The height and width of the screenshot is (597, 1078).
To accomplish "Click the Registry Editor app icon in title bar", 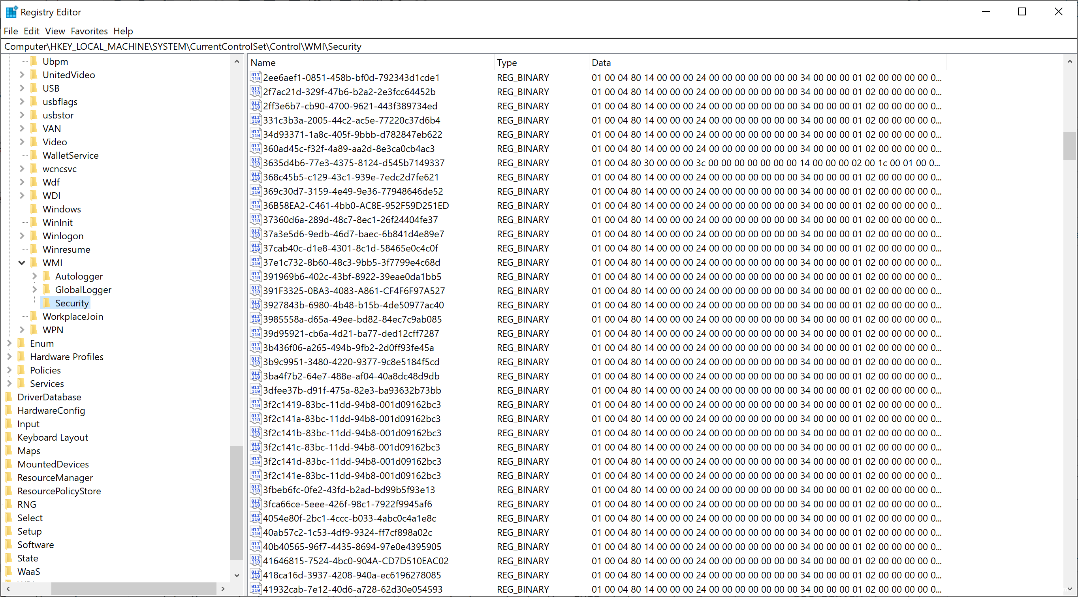I will point(11,12).
